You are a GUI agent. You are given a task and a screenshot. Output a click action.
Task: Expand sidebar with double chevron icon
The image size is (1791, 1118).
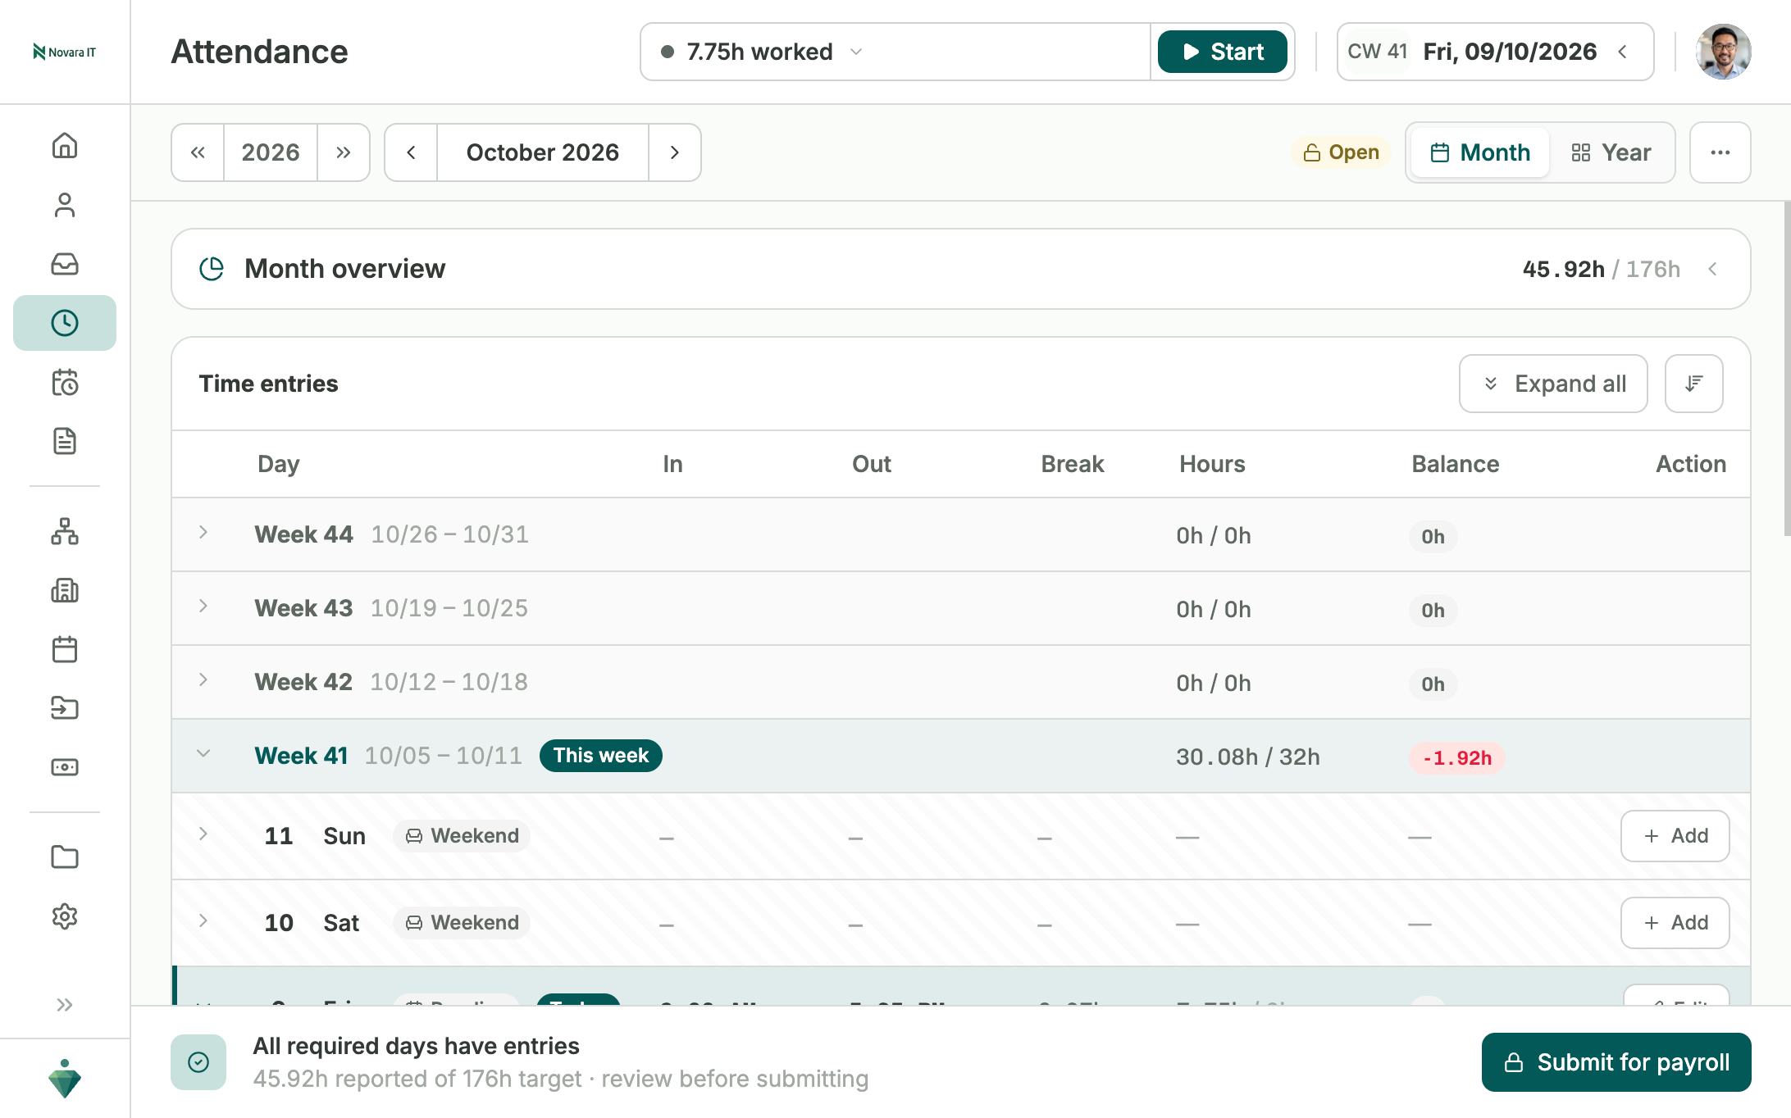tap(65, 1005)
